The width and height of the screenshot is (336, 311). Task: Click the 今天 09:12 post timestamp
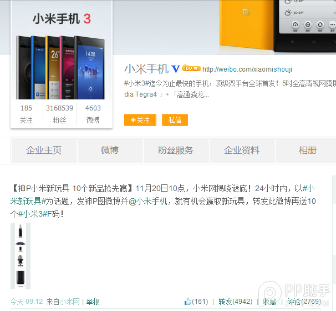coord(27,302)
